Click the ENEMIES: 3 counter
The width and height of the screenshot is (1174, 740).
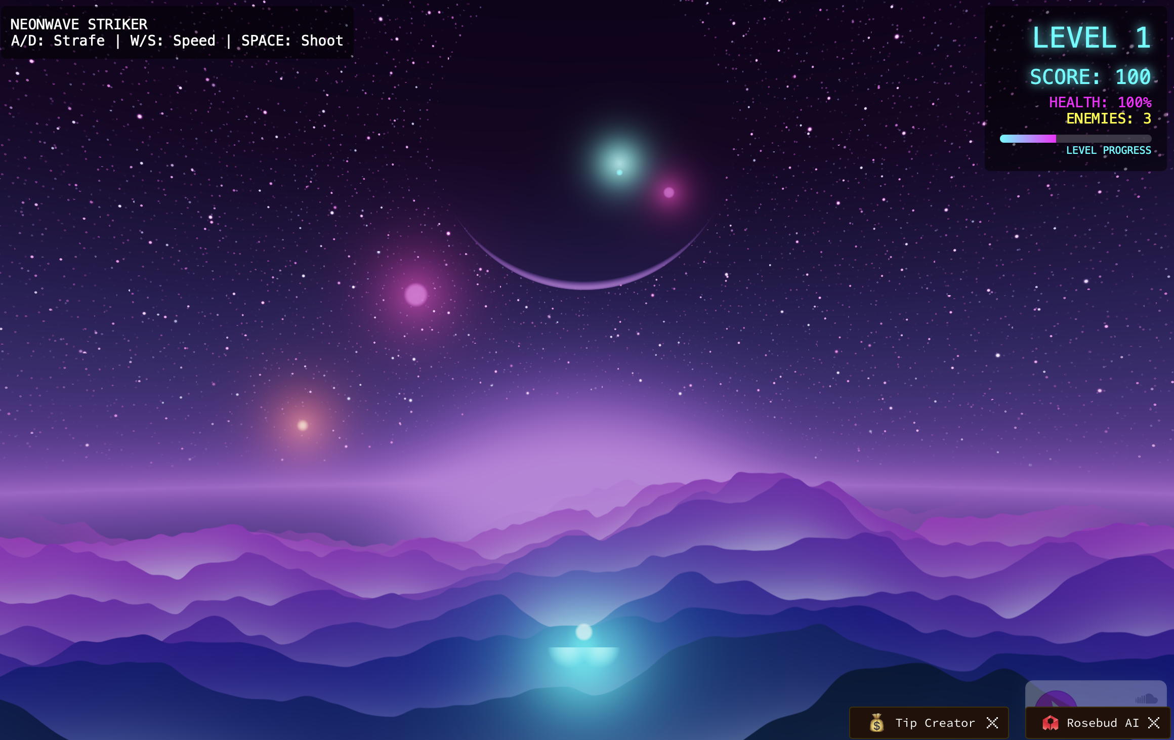1108,118
